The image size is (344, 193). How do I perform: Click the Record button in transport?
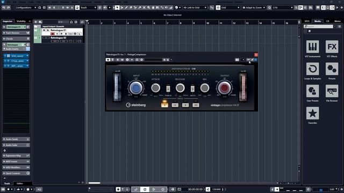tap(163, 189)
